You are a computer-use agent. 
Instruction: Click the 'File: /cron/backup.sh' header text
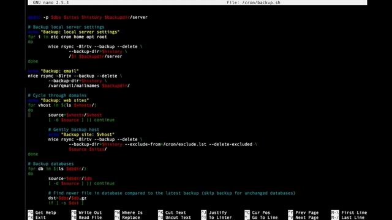(253, 2)
